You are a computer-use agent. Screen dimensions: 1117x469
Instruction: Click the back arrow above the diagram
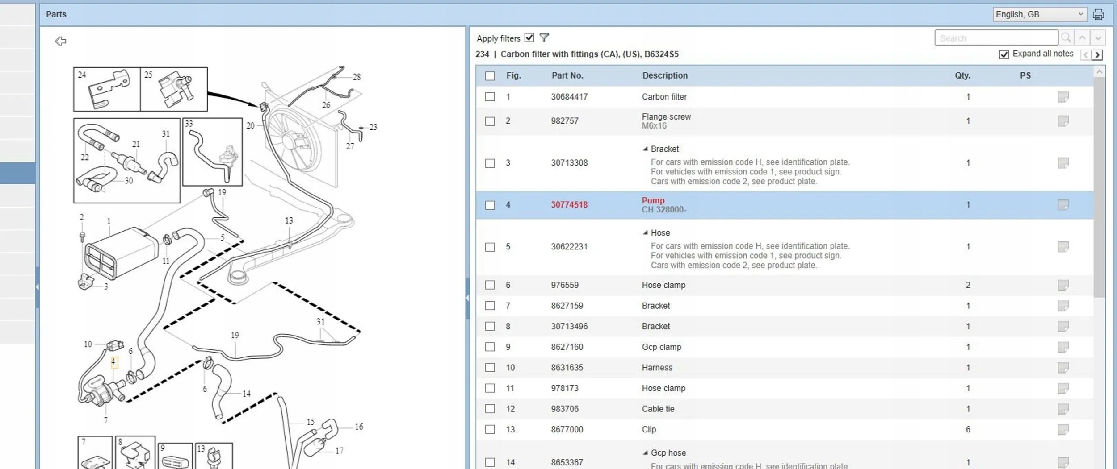click(x=61, y=41)
